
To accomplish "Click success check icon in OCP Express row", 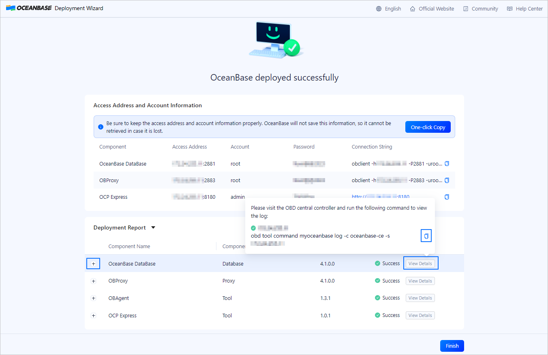I will [x=377, y=315].
